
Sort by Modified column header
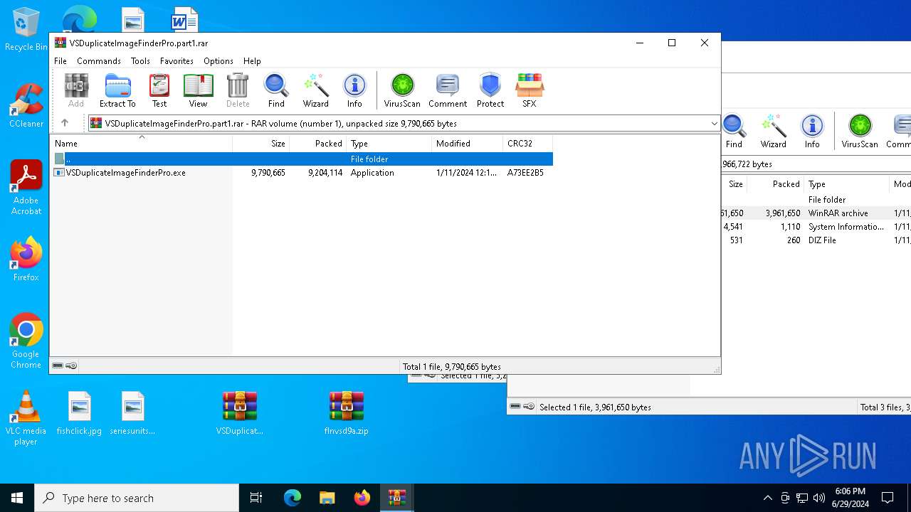[x=468, y=143]
